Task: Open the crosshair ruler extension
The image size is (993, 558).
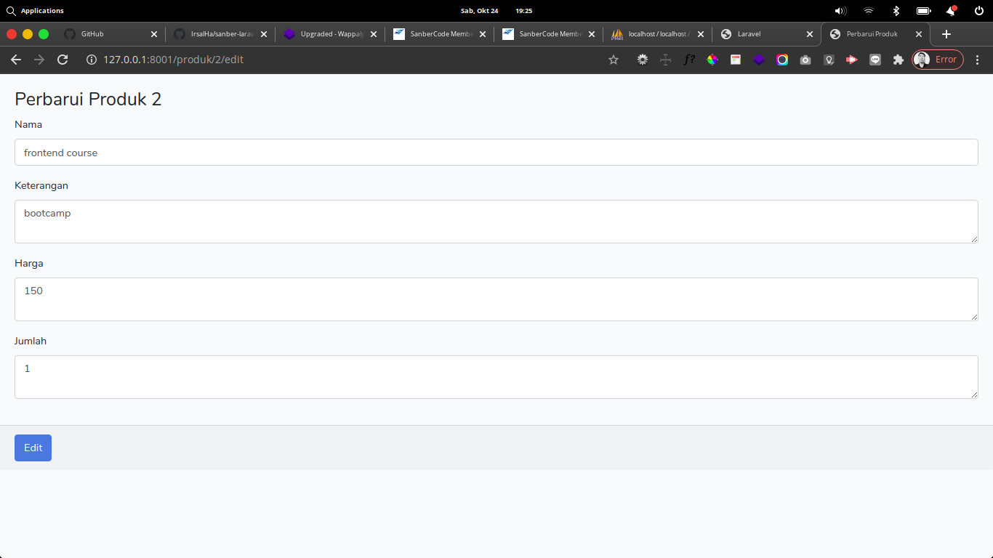Action: pos(665,60)
